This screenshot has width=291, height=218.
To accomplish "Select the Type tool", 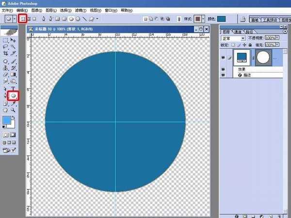I will tap(14, 89).
